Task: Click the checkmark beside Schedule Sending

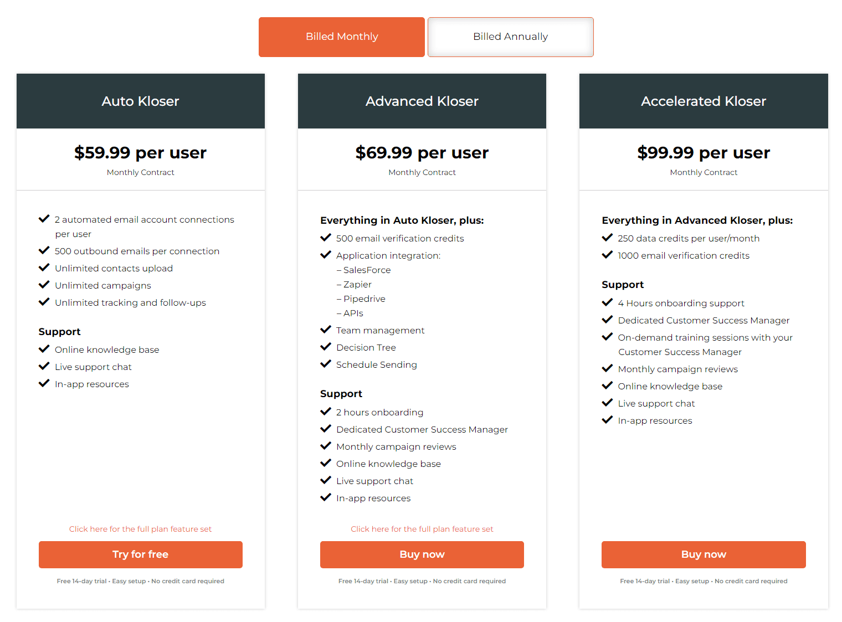Action: (x=326, y=363)
